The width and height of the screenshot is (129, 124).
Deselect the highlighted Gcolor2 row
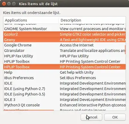[64, 34]
